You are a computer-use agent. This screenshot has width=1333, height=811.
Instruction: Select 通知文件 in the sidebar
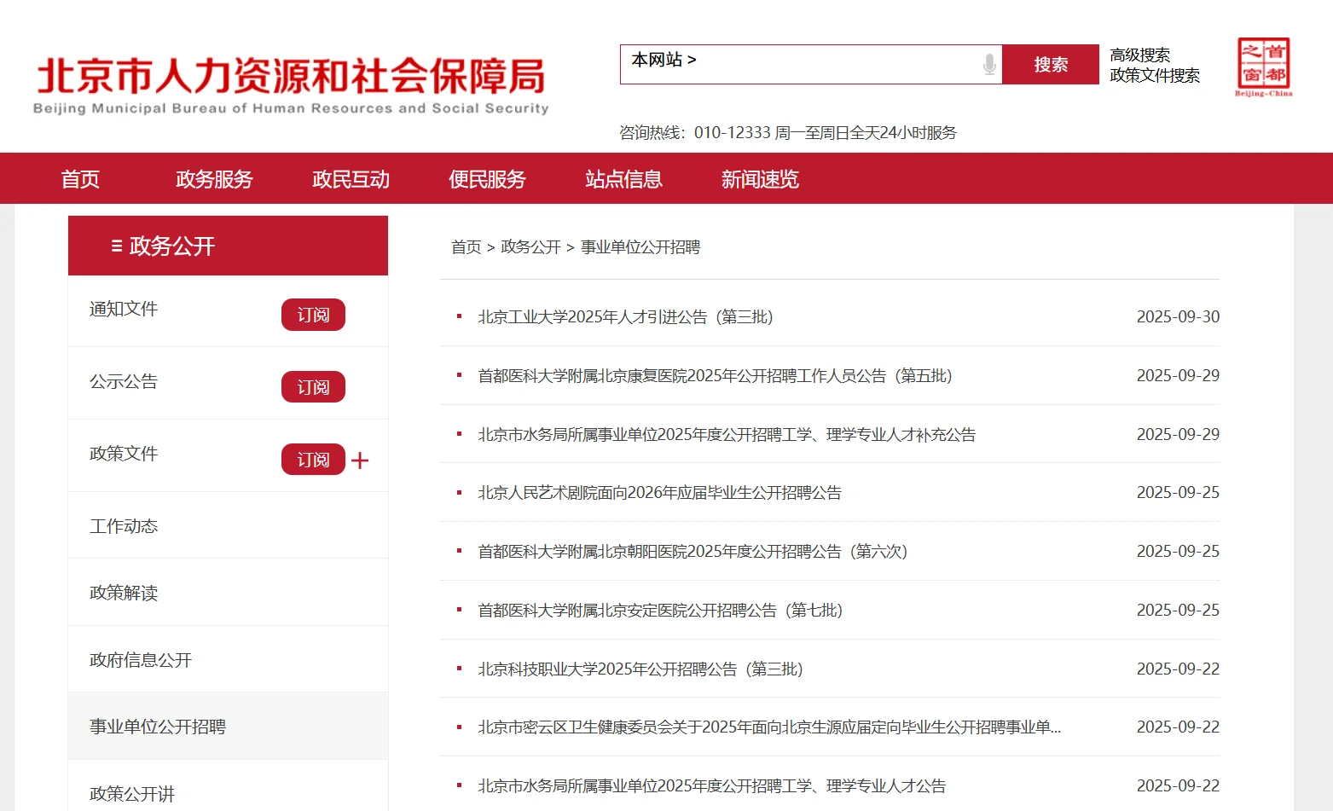[x=124, y=309]
